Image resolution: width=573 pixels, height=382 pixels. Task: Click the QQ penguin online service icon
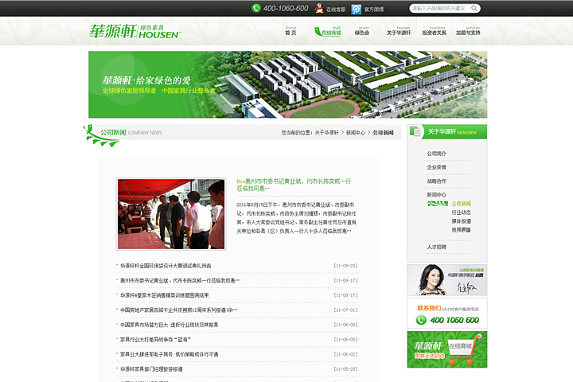(319, 9)
